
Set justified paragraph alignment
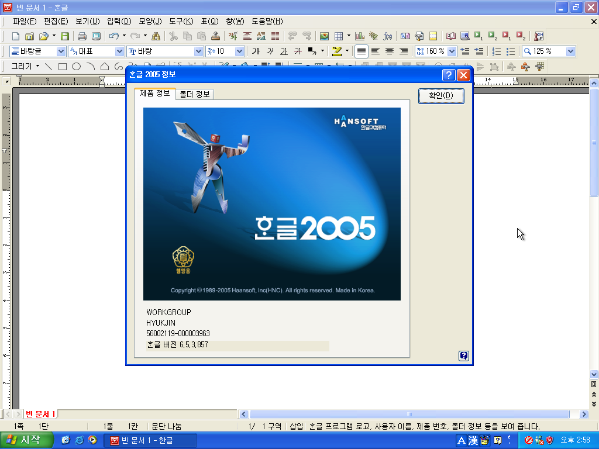(362, 51)
